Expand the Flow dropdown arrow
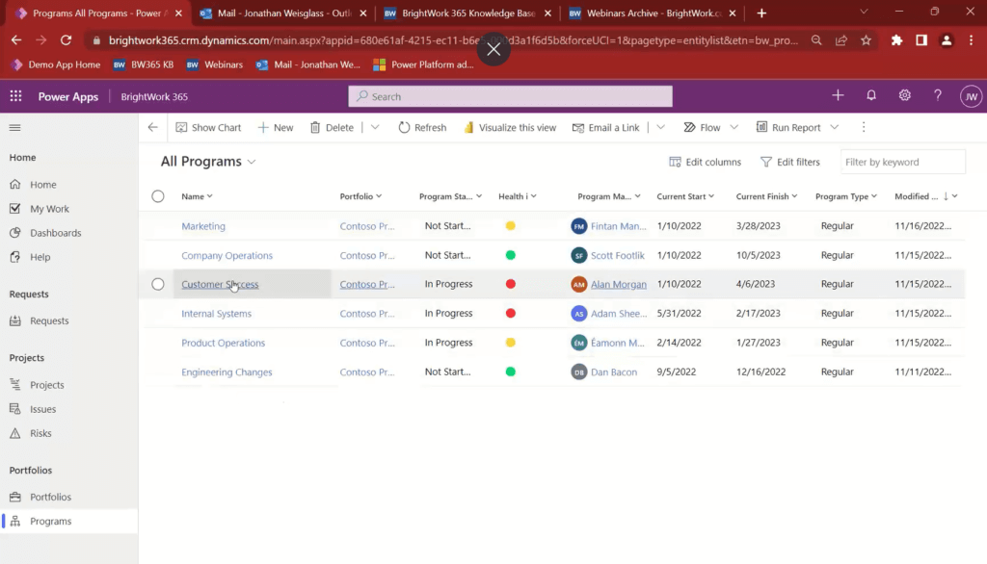 point(733,126)
